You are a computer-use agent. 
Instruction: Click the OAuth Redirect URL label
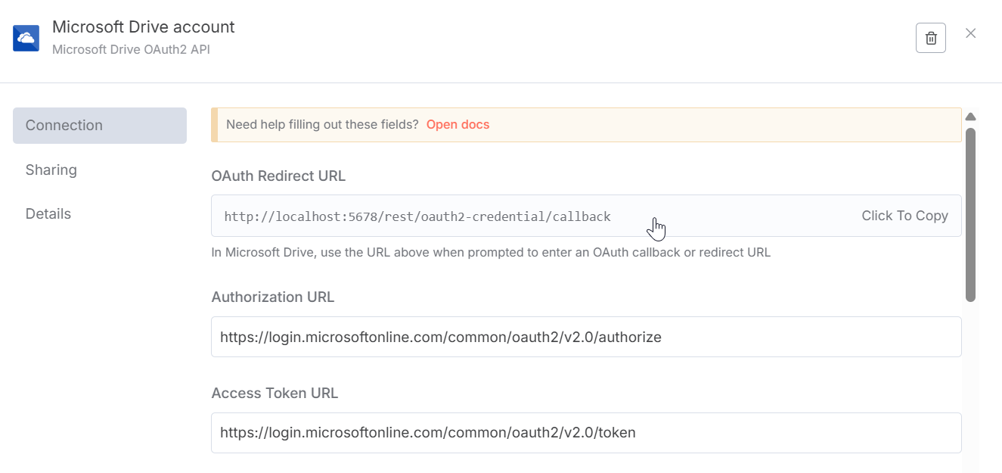[x=278, y=176]
